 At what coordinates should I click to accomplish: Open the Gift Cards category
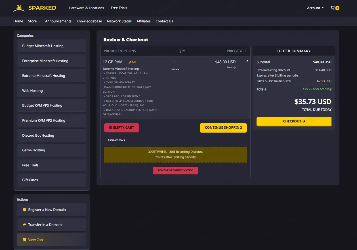pyautogui.click(x=51, y=180)
